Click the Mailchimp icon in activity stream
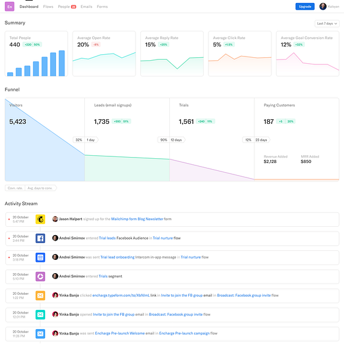Viewport: 344px width, 361px height. (40, 219)
